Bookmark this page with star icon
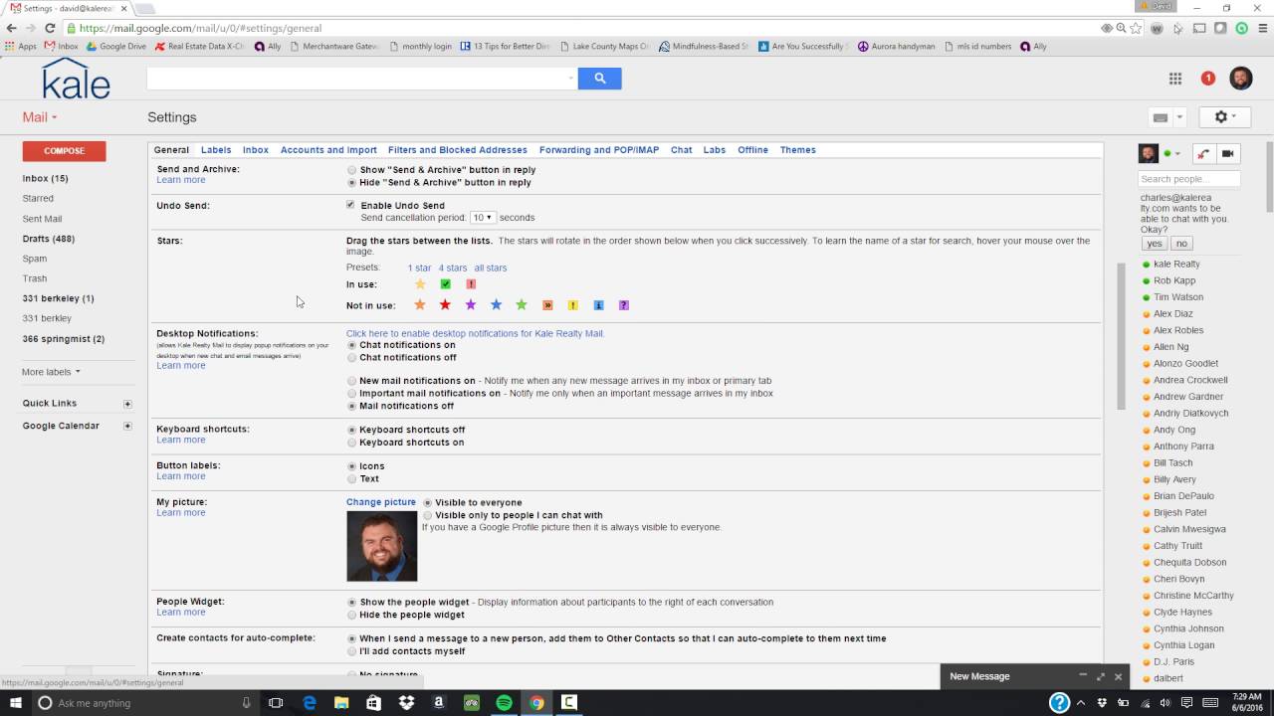 [1137, 28]
